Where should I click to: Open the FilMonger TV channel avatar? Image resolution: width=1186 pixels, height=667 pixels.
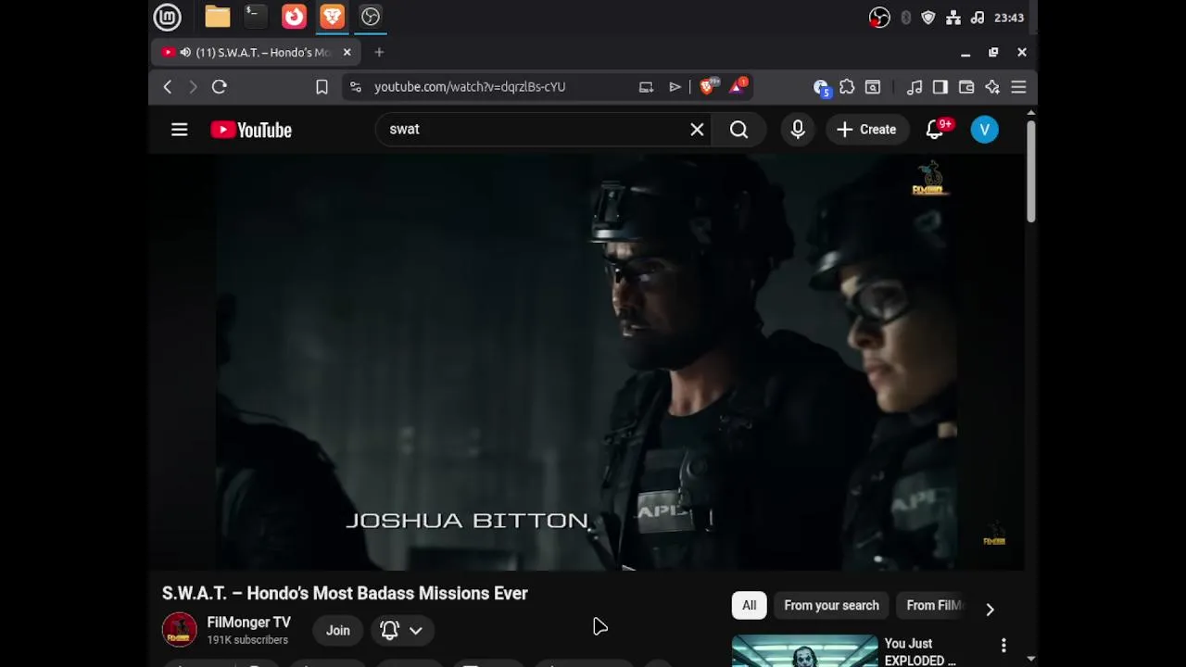click(180, 630)
